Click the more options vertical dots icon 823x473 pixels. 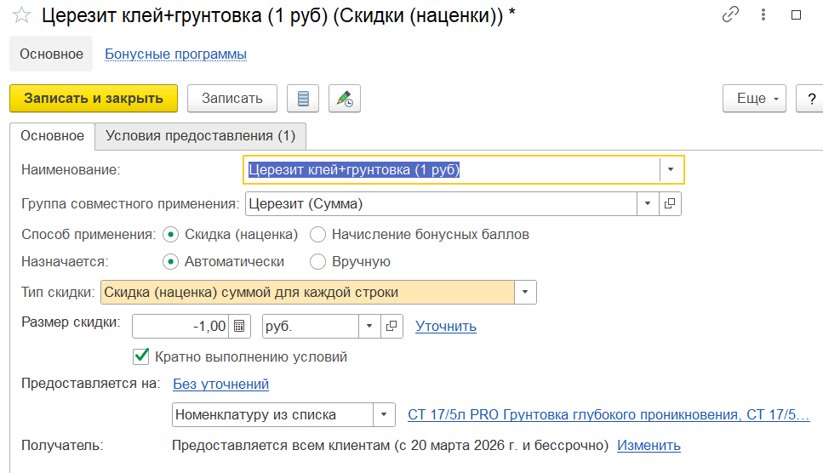[x=763, y=15]
